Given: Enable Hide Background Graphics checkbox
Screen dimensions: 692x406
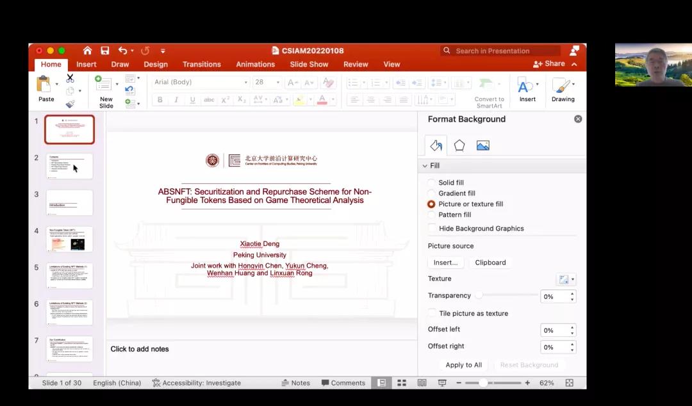Looking at the screenshot, I should point(432,229).
